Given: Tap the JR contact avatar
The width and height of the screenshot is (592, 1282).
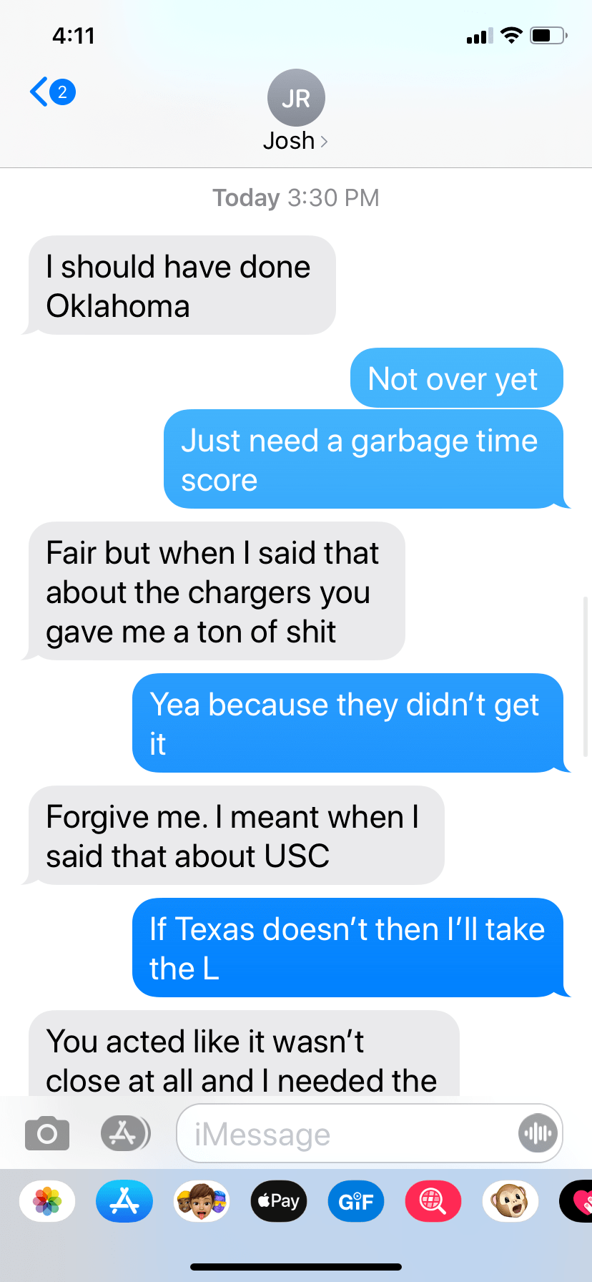Looking at the screenshot, I should 296,97.
